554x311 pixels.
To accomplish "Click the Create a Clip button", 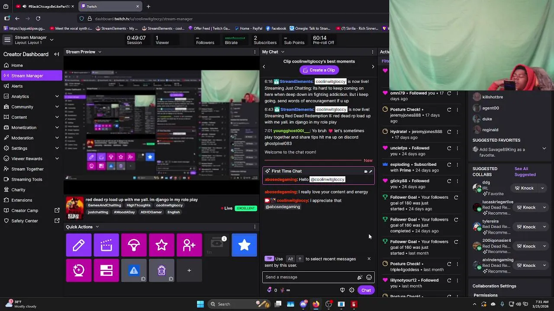I will (319, 70).
